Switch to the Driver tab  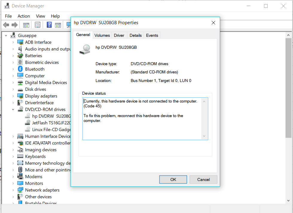[119, 35]
